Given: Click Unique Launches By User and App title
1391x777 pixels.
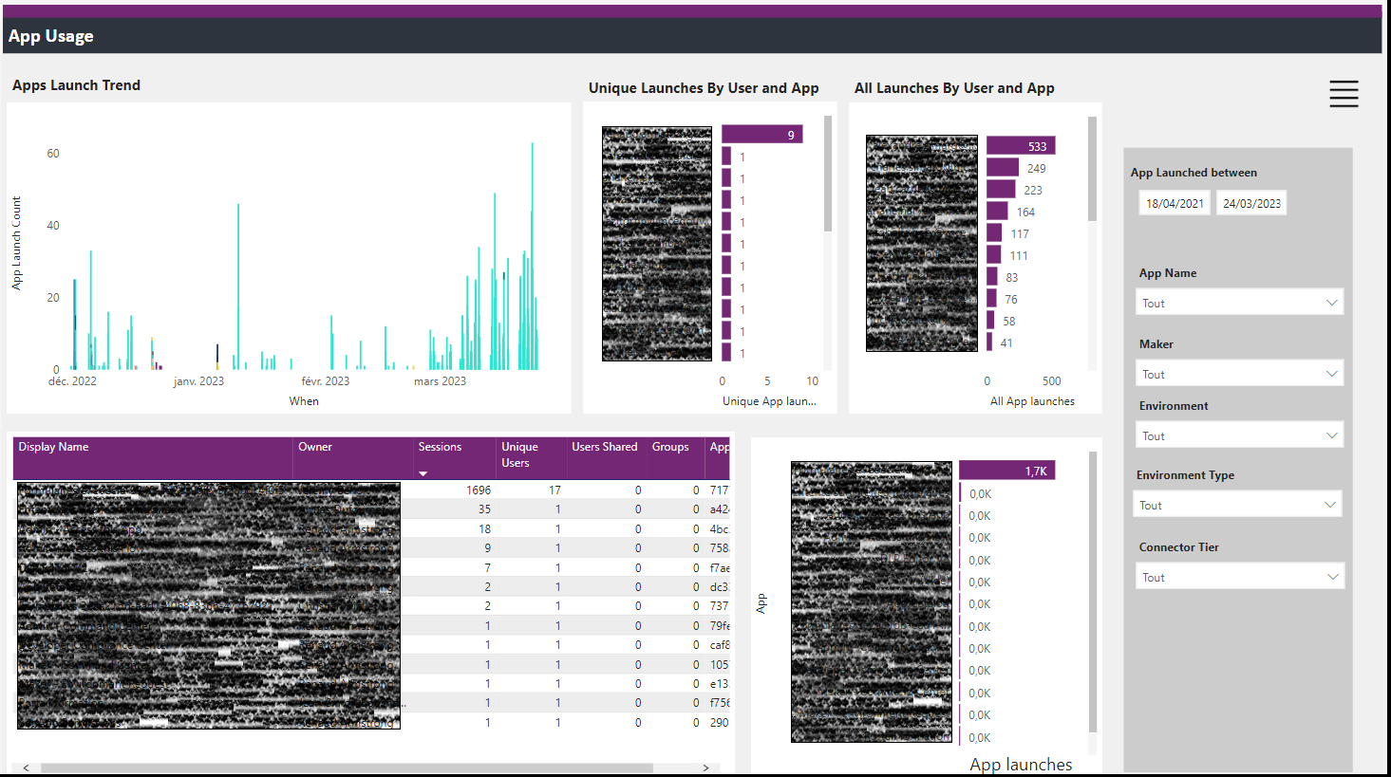Looking at the screenshot, I should [704, 88].
